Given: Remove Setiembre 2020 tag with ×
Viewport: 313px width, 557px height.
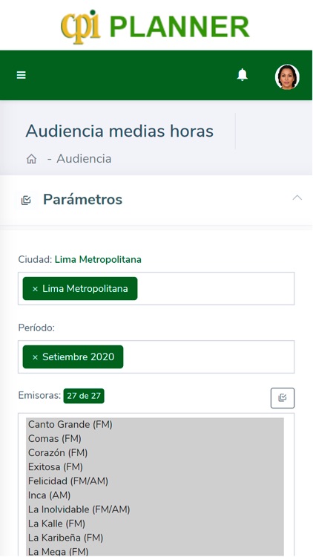Looking at the screenshot, I should point(35,357).
